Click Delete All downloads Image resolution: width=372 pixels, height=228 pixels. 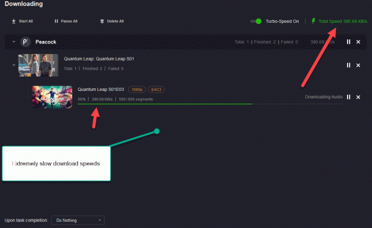pos(112,21)
